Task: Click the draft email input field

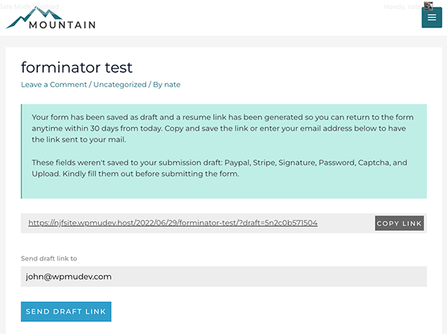Action: [x=223, y=277]
